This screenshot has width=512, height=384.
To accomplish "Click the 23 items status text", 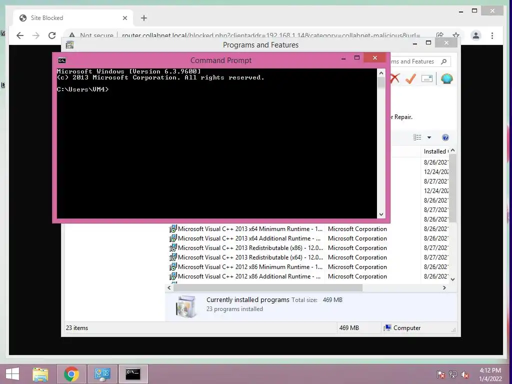I will click(x=77, y=328).
